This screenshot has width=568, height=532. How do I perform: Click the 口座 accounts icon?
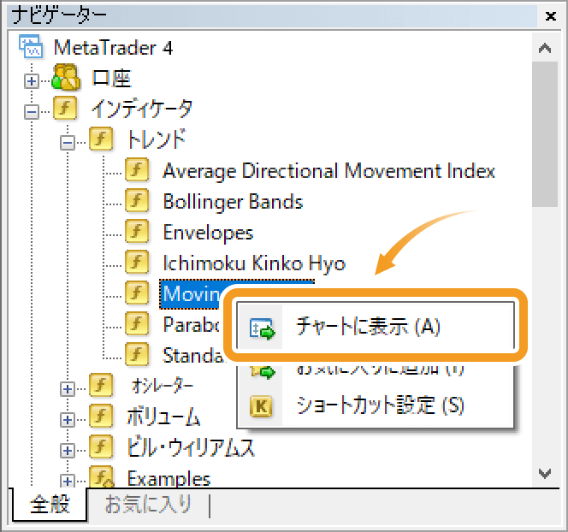(x=66, y=77)
